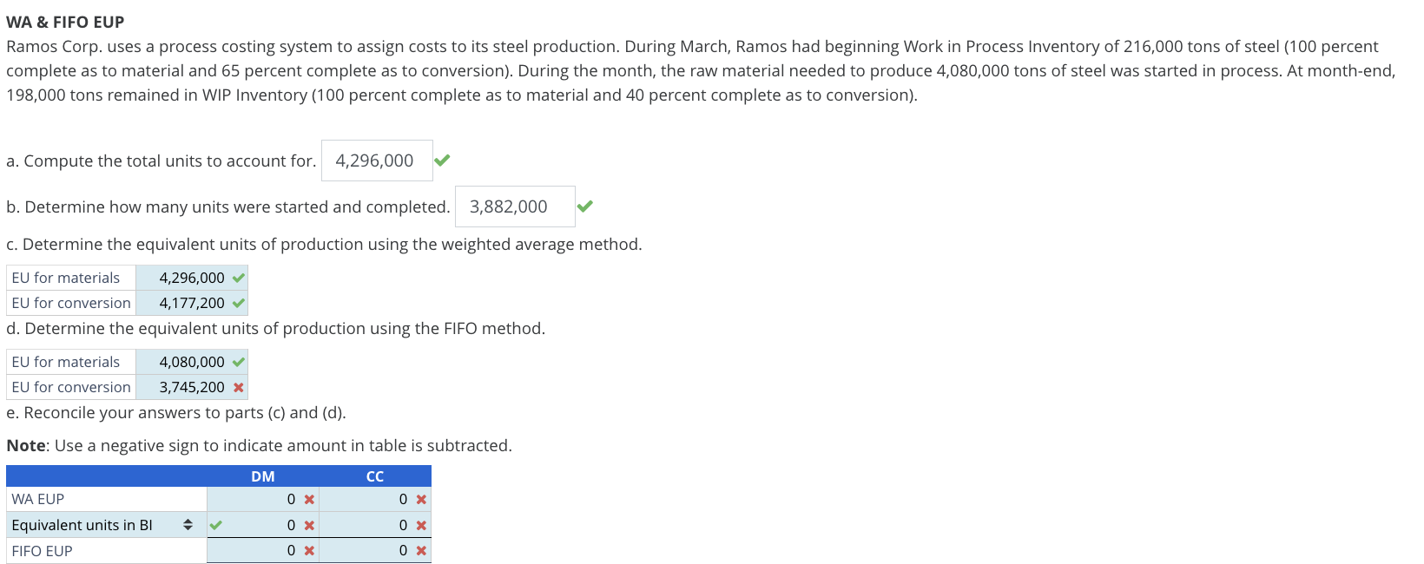
Task: Click Equivalent units in BI DM cell
Action: 263,525
